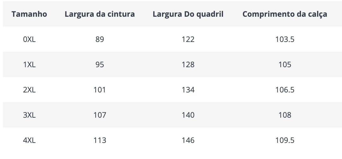Image resolution: width=342 pixels, height=159 pixels.
Task: Select the 3XL size cell
Action: 29,115
